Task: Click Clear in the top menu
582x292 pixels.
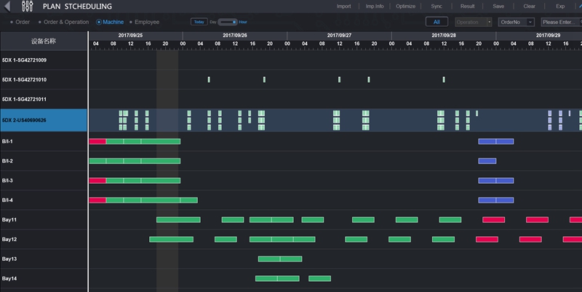Action: [x=530, y=7]
